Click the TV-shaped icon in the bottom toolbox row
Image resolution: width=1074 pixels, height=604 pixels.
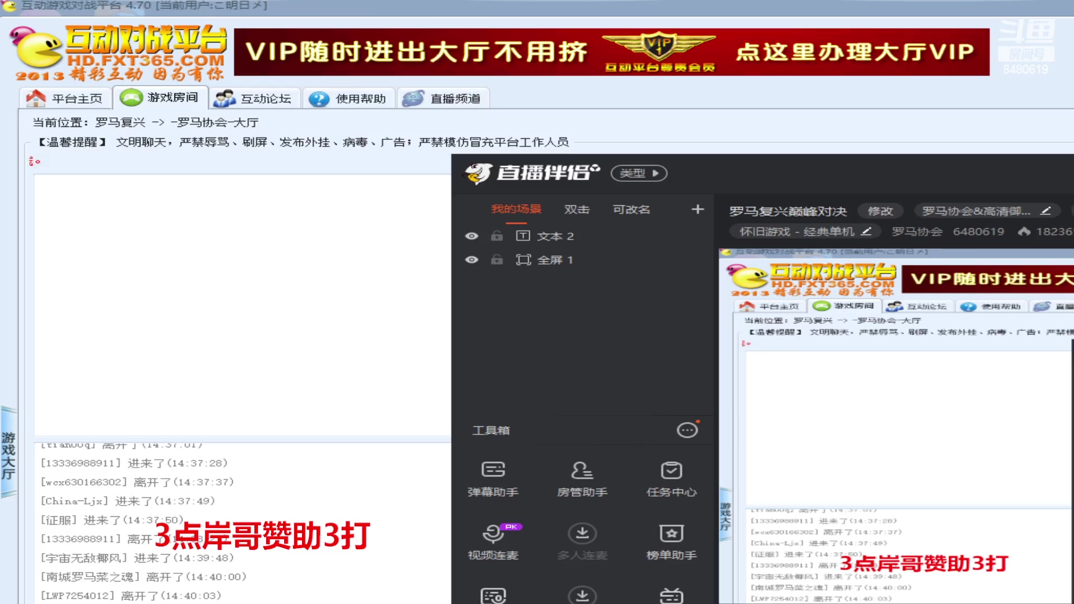click(x=671, y=596)
